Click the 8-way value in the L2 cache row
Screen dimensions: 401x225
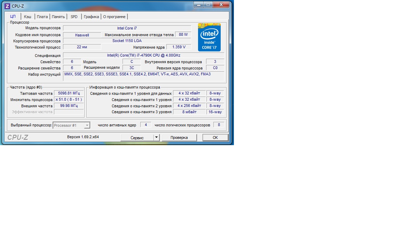[215, 106]
